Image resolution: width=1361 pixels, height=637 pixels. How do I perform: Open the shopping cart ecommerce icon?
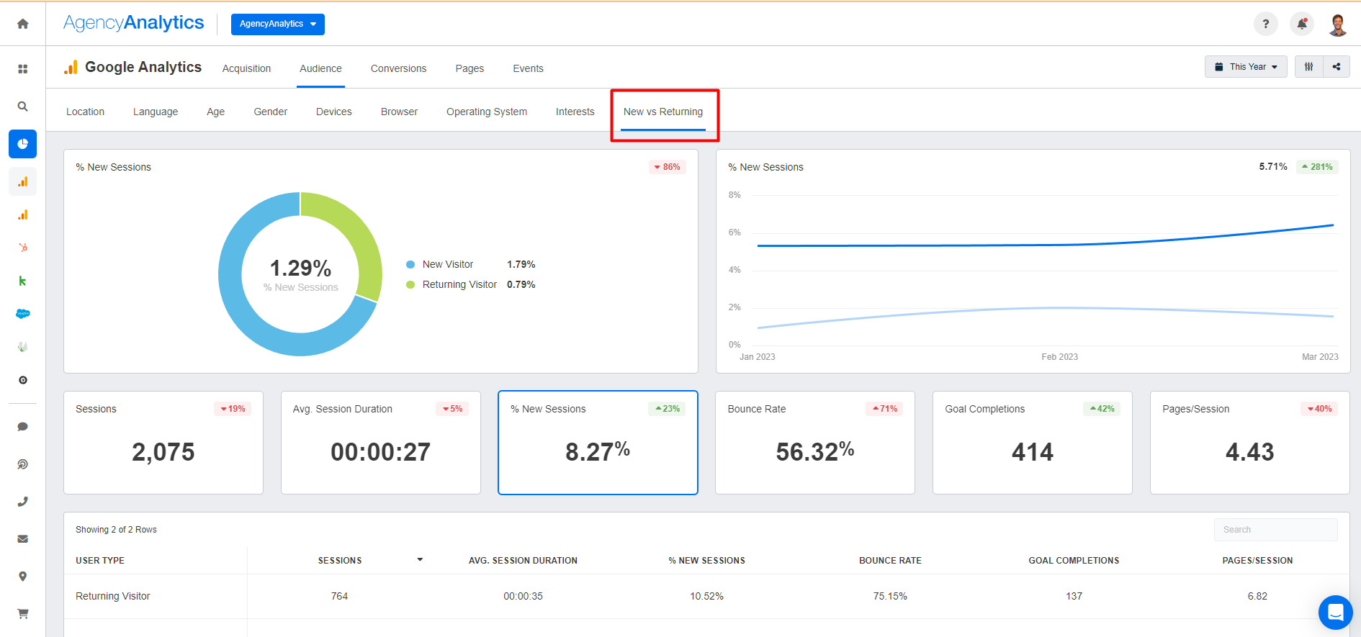point(23,614)
